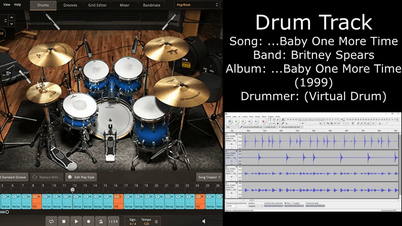Open the first Audacity track's dropdown menu
Viewport: 402px width, 226px height.
pyautogui.click(x=236, y=134)
